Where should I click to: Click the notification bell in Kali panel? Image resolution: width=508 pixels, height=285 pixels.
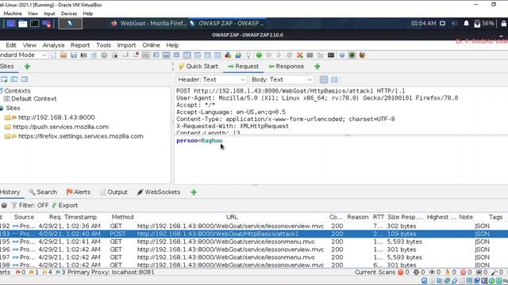pos(466,23)
